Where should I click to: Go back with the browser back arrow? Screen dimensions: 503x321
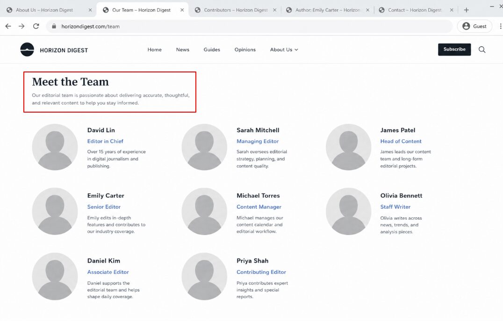[x=8, y=26]
